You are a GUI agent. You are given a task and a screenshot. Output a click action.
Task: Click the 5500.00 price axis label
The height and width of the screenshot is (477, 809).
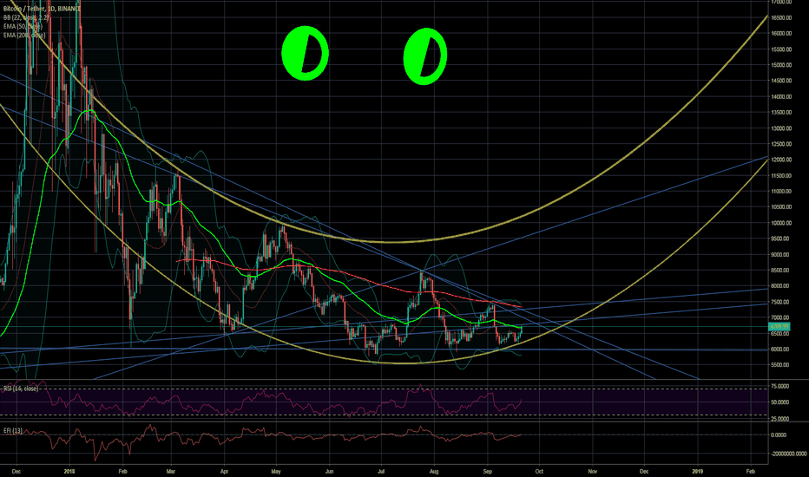[780, 365]
